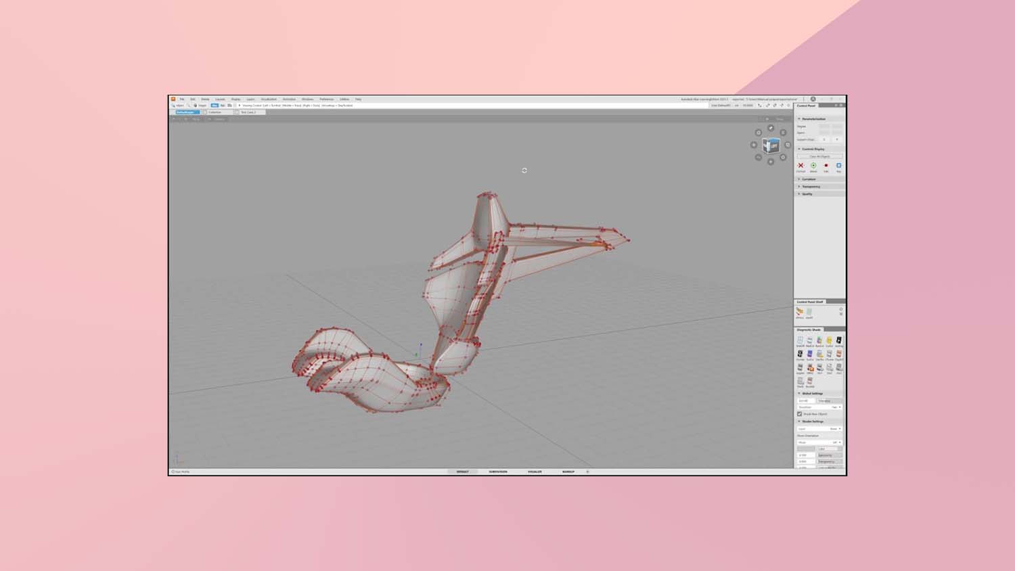Select the Edit points icon
The image size is (1015, 571).
pyautogui.click(x=826, y=165)
